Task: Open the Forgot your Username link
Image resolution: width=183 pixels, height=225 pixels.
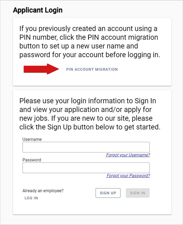Action: click(128, 155)
